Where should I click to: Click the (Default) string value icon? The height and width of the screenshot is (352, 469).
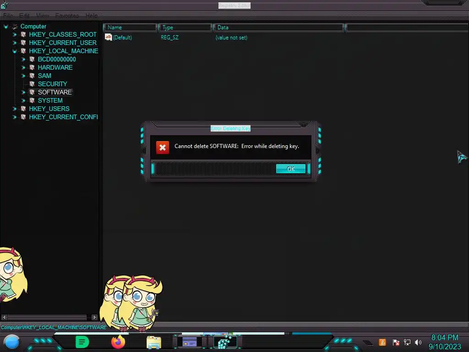tap(108, 37)
